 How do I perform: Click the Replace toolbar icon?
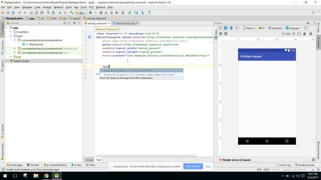tap(54, 12)
